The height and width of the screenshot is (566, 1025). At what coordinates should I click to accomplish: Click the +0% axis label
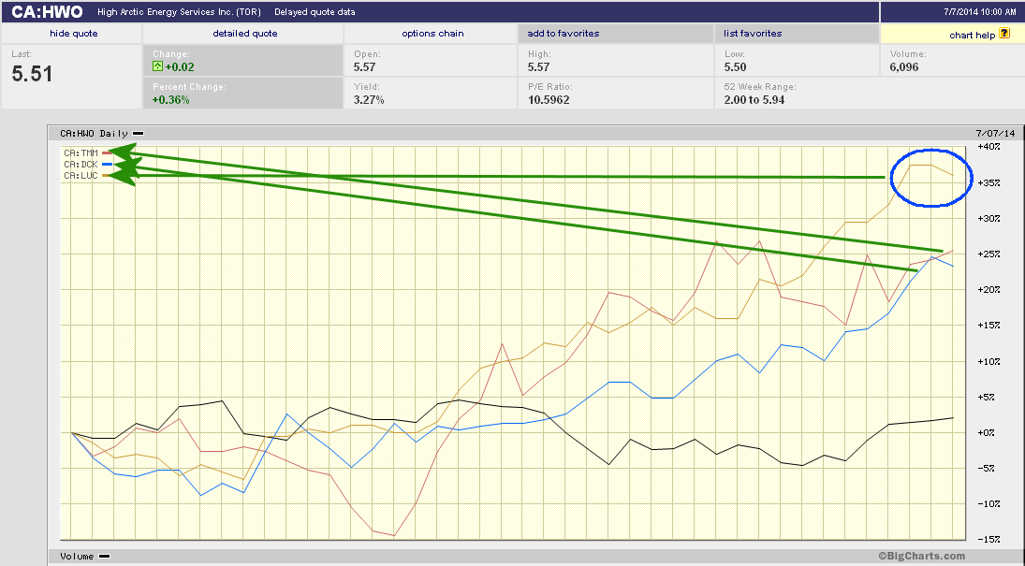tap(986, 432)
